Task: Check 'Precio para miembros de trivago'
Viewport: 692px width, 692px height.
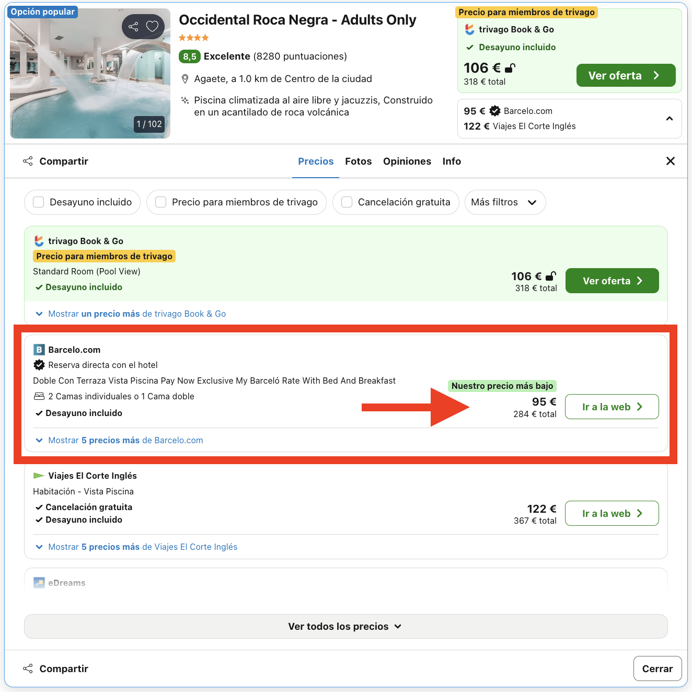Action: pyautogui.click(x=160, y=202)
